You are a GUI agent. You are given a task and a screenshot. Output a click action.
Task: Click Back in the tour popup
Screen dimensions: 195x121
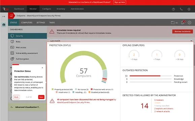[x=17, y=97]
